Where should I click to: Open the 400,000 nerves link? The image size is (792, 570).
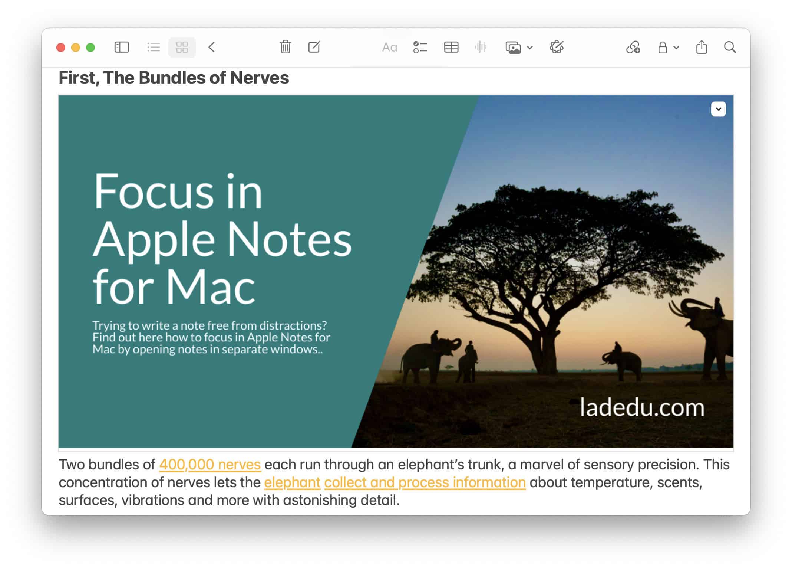point(210,464)
